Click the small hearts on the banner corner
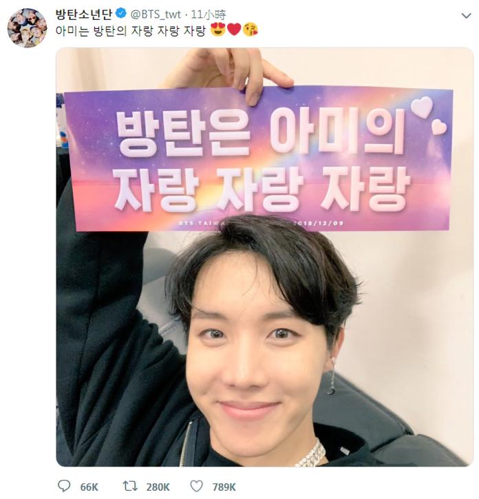479x499 pixels. coord(429,116)
